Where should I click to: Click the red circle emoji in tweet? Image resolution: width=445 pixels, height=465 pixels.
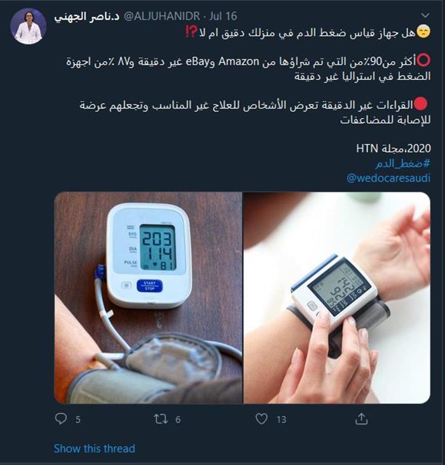coord(420,104)
